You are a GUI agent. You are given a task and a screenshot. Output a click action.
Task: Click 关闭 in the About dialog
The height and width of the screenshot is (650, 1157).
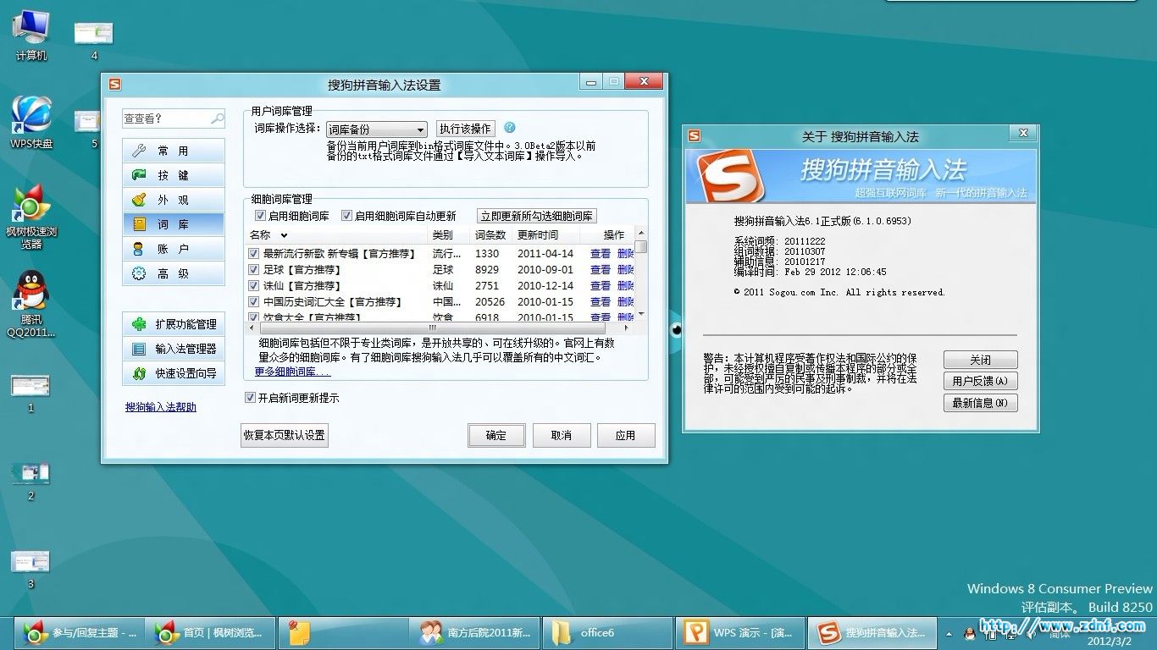980,360
